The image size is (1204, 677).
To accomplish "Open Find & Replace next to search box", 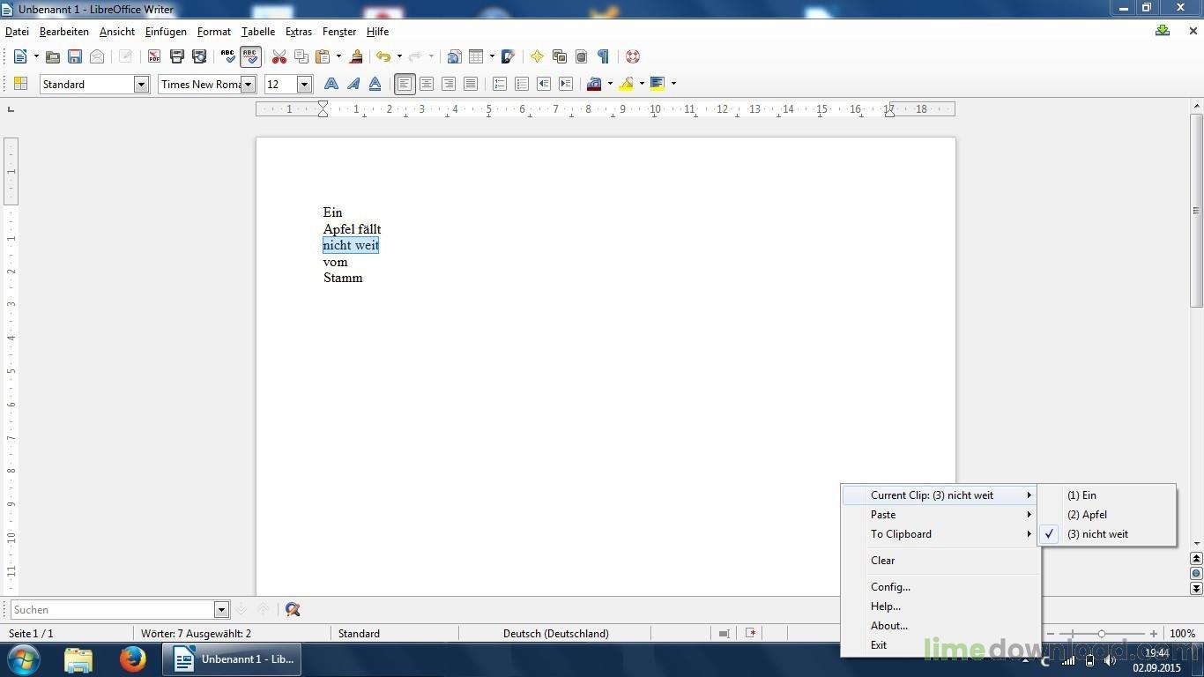I will coord(293,609).
